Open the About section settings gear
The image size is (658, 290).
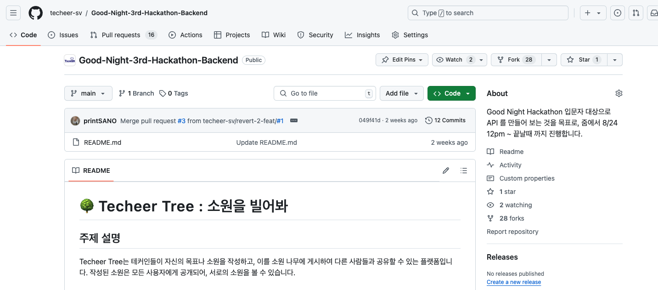point(619,93)
